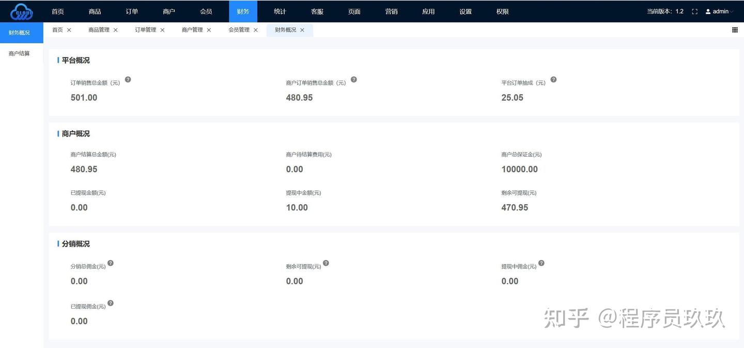Click the CLOUD logo in the top-left corner

pyautogui.click(x=21, y=11)
